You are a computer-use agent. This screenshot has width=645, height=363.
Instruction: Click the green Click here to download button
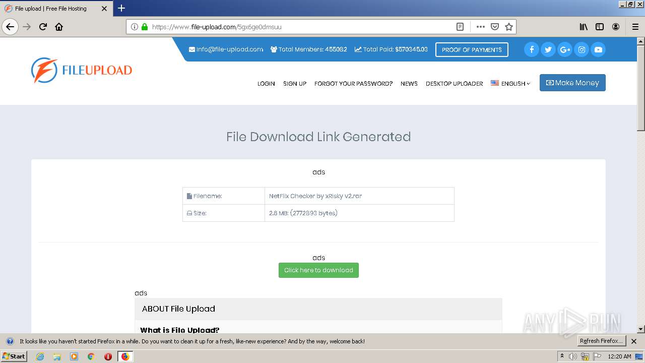pos(318,270)
